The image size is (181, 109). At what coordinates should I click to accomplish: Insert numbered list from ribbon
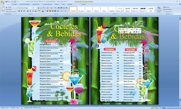click(51, 8)
